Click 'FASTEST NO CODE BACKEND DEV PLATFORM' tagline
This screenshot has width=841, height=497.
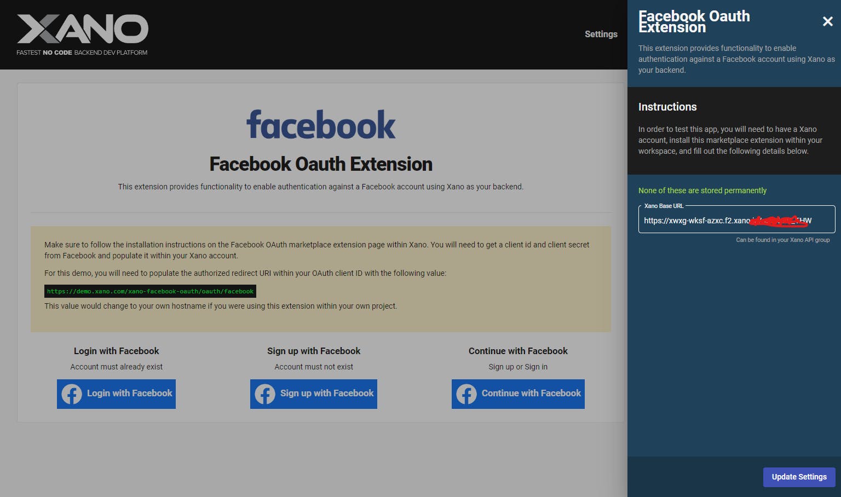point(82,53)
